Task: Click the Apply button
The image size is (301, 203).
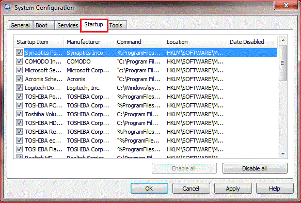Action: coord(233,189)
